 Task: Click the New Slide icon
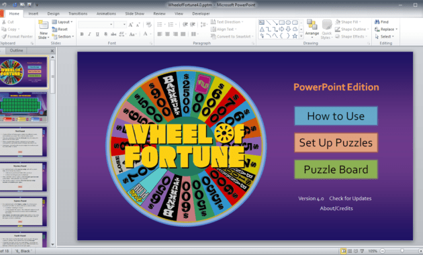pos(43,25)
